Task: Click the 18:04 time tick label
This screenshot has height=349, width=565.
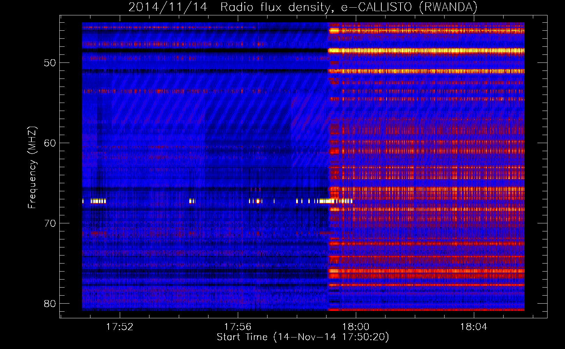Action: pyautogui.click(x=474, y=327)
